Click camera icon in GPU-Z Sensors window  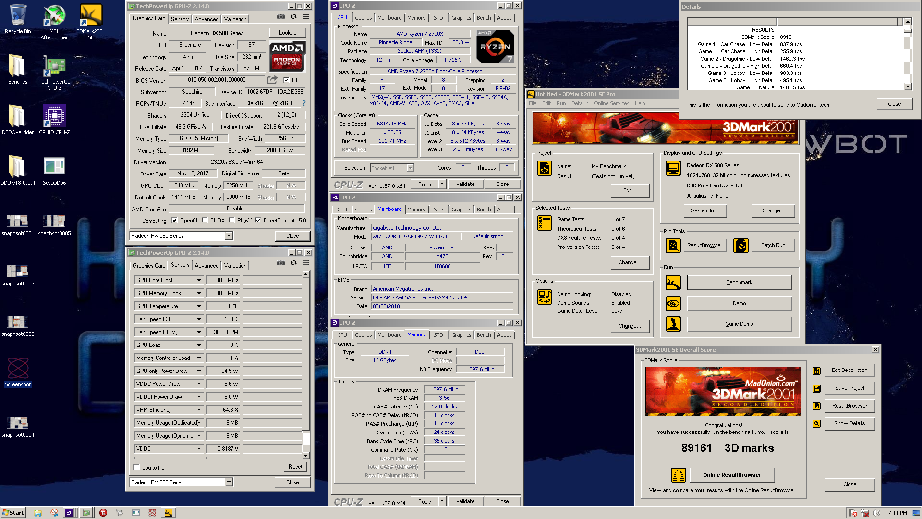tap(281, 263)
